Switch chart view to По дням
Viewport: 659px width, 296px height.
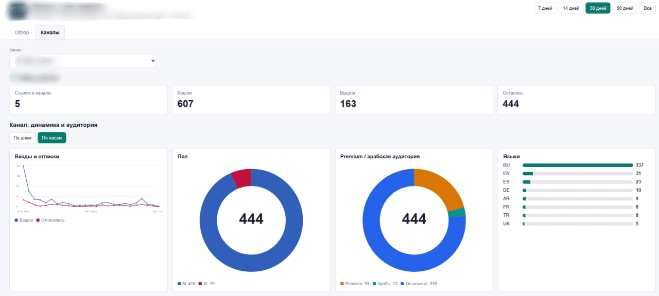23,138
